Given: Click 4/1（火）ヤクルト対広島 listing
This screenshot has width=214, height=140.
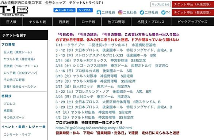Looking at the screenshot, I should pos(93,112).
